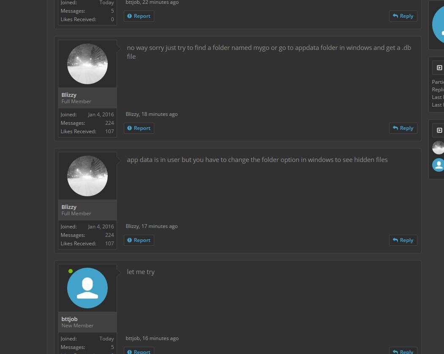Open the sidebar snowy street participant avatar
The height and width of the screenshot is (354, 444).
tap(439, 148)
